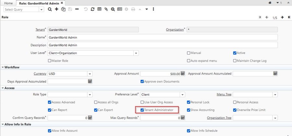Jump to the last record
Image resolution: width=292 pixels, height=136 pixels.
pos(289,17)
